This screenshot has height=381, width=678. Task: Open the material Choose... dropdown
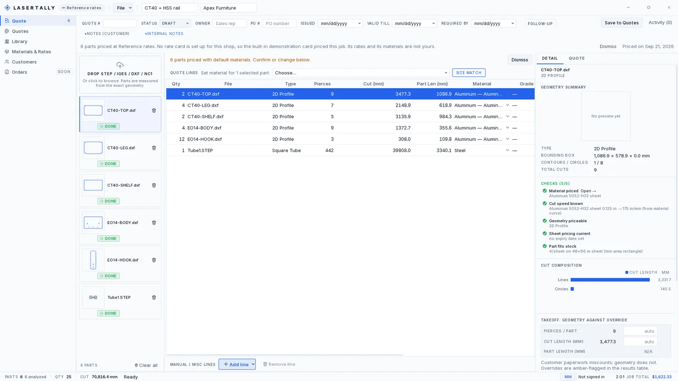pyautogui.click(x=361, y=73)
